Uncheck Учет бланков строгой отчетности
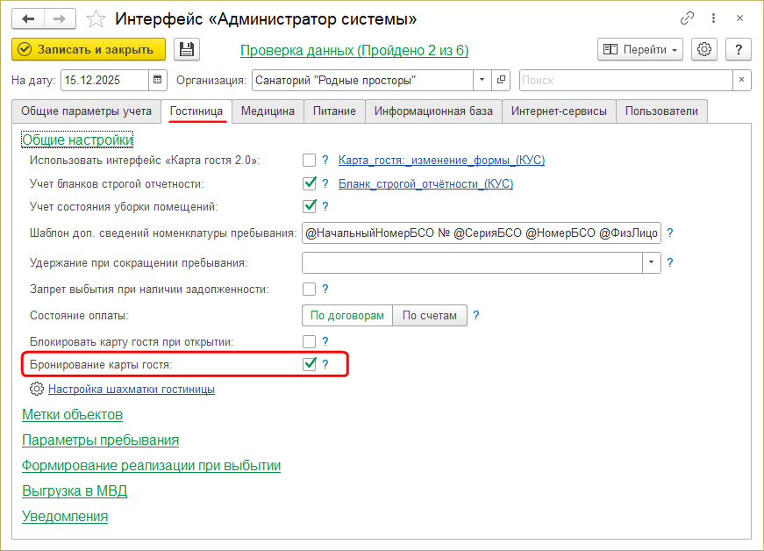This screenshot has height=551, width=764. 309,183
